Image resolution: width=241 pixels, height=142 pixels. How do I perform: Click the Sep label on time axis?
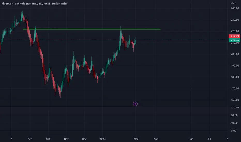pos(30,139)
